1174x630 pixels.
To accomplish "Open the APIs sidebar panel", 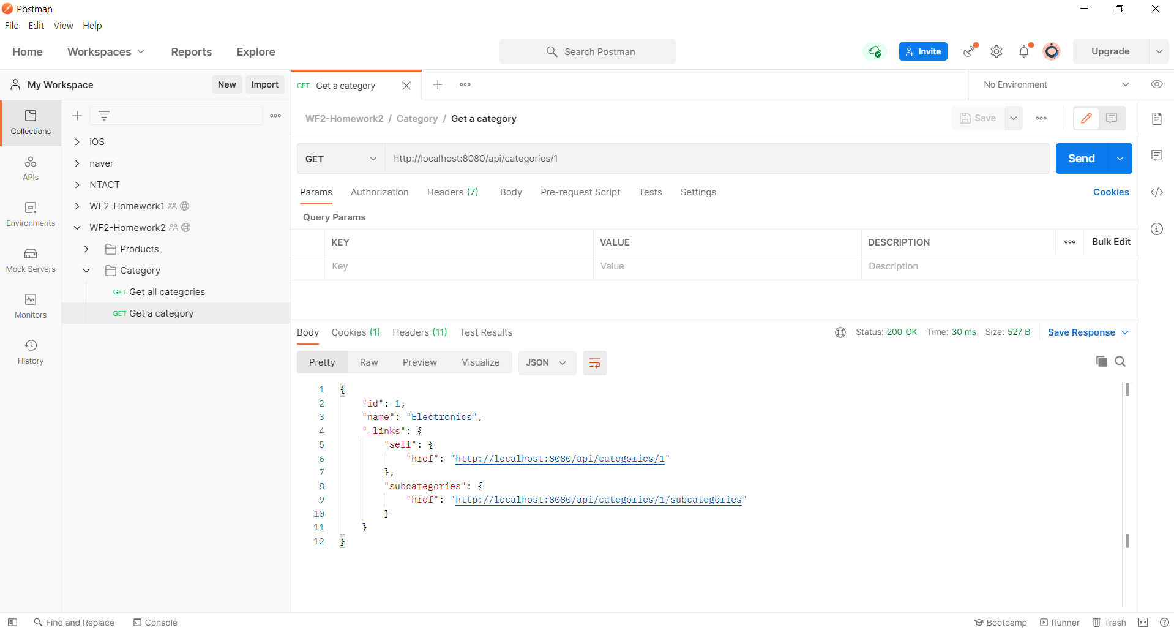I will click(x=31, y=168).
